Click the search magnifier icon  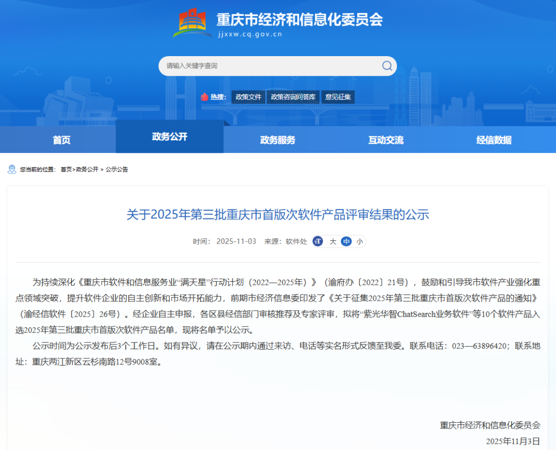coord(387,66)
